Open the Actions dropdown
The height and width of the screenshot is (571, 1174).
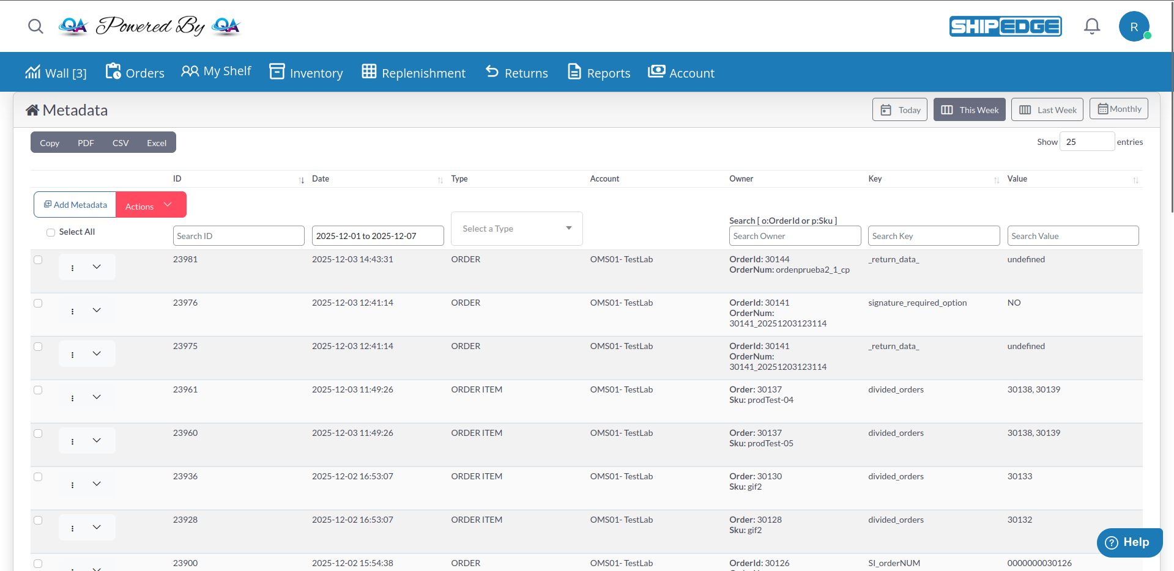150,204
